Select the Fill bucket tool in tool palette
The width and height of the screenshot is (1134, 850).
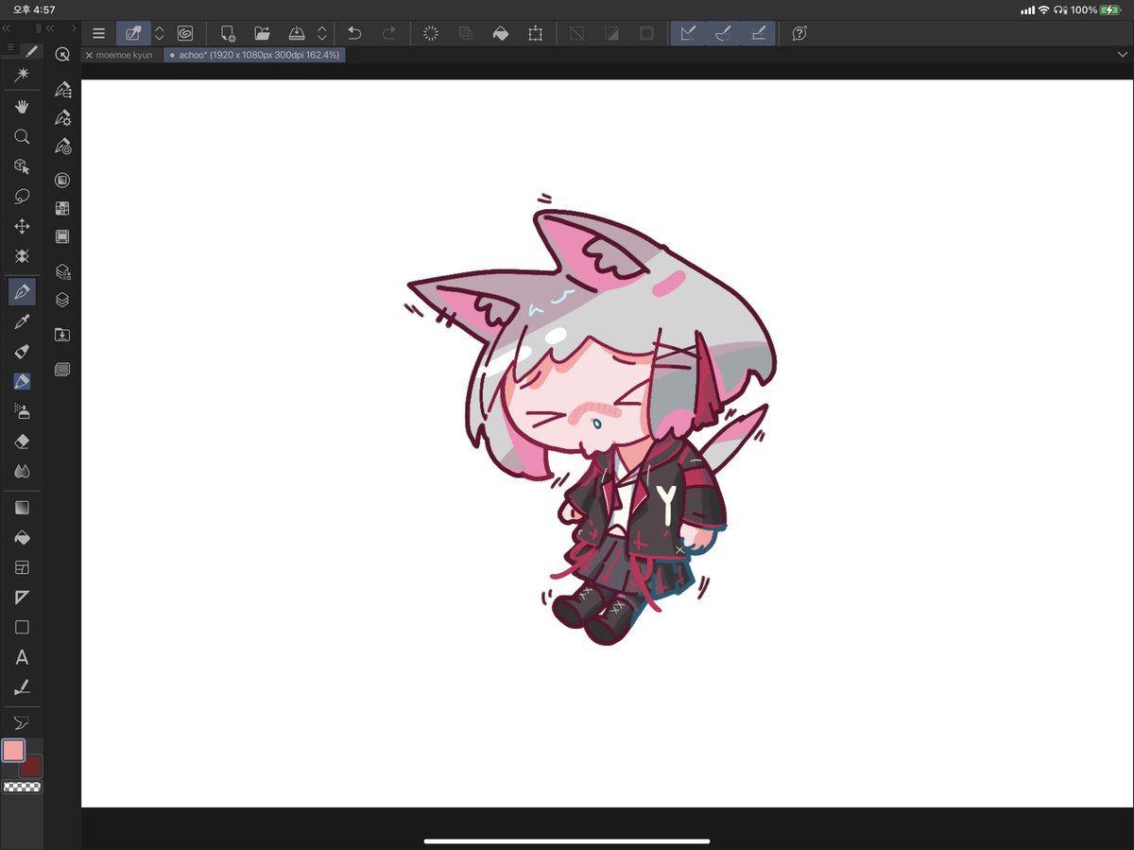[x=22, y=537]
